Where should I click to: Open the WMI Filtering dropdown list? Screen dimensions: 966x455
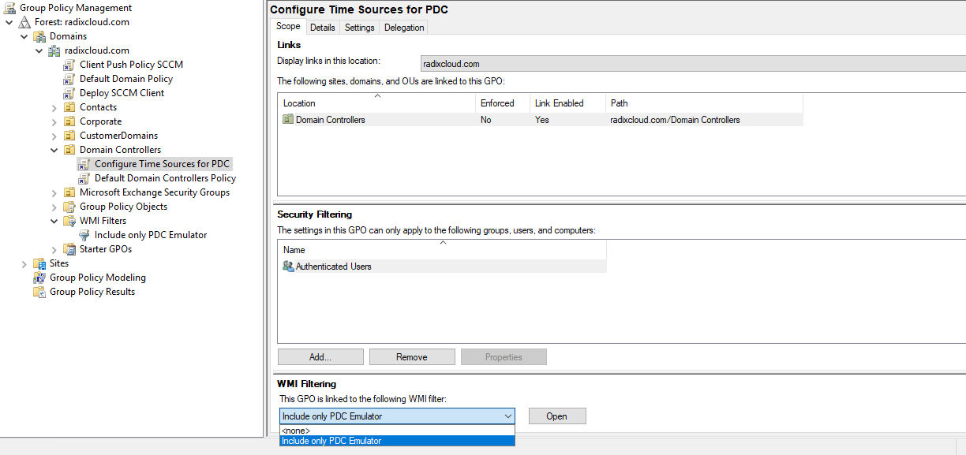[508, 416]
